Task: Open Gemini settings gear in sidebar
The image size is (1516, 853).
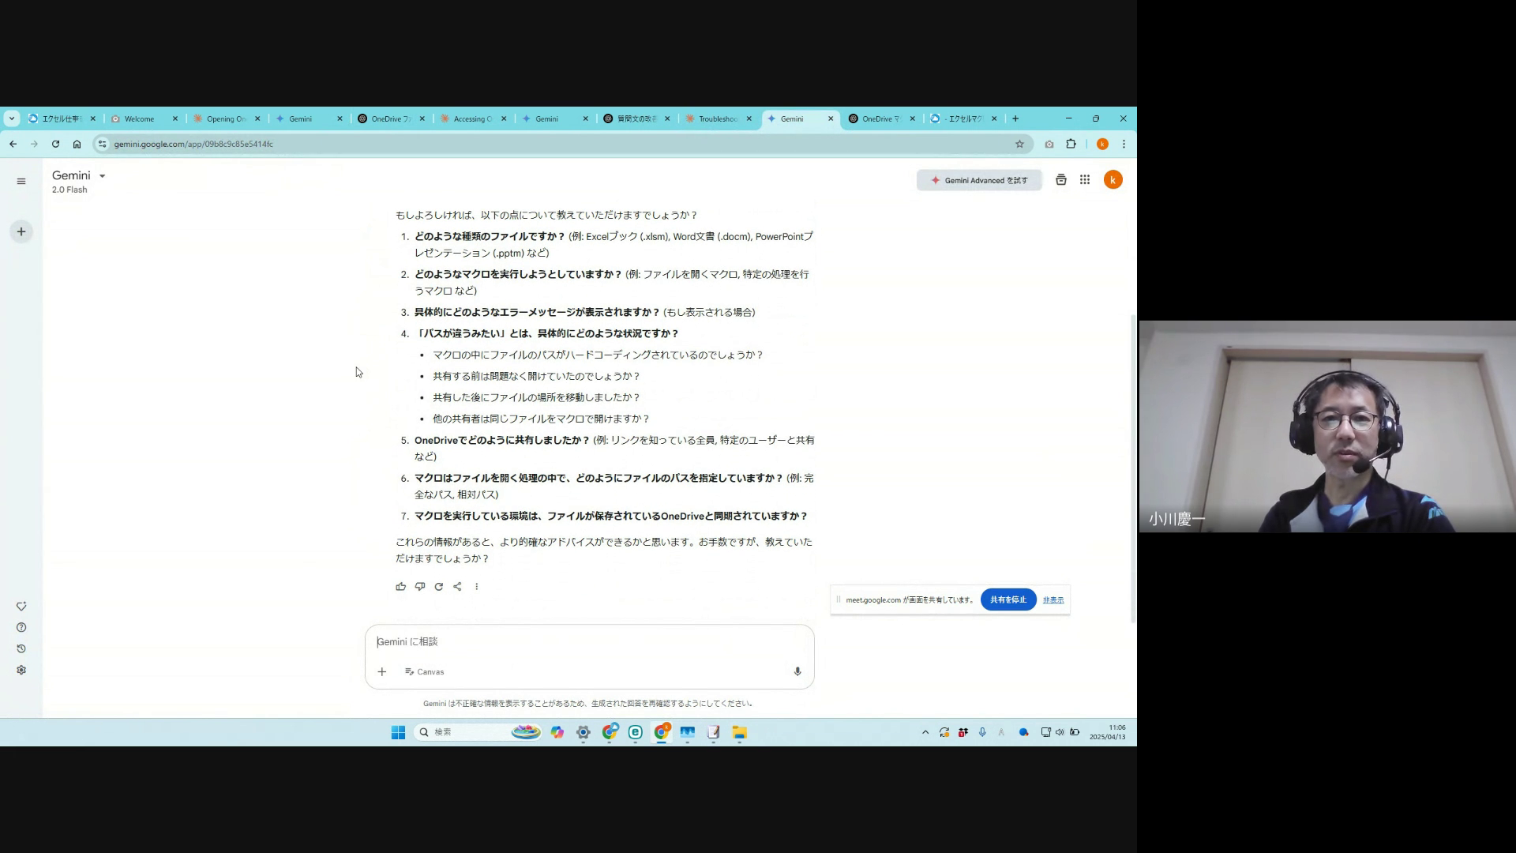Action: tap(21, 670)
